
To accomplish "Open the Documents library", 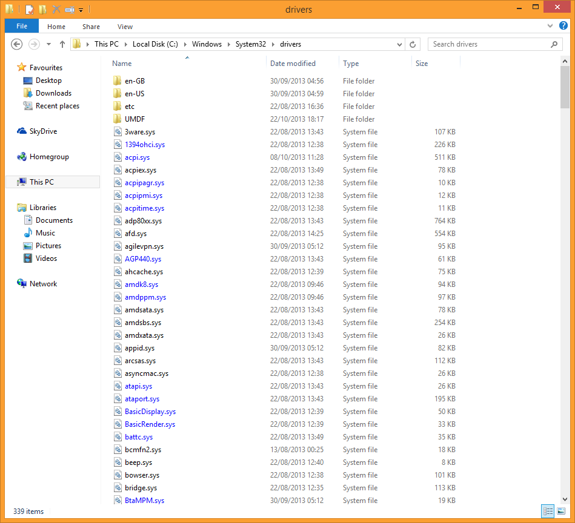I will pyautogui.click(x=54, y=220).
